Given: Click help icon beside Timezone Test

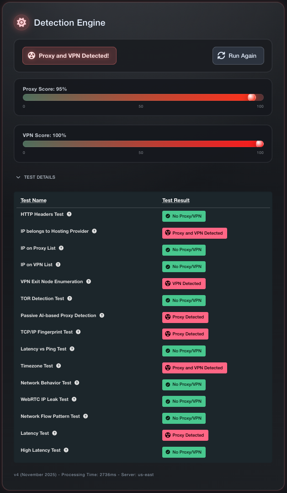Looking at the screenshot, I should [58, 366].
